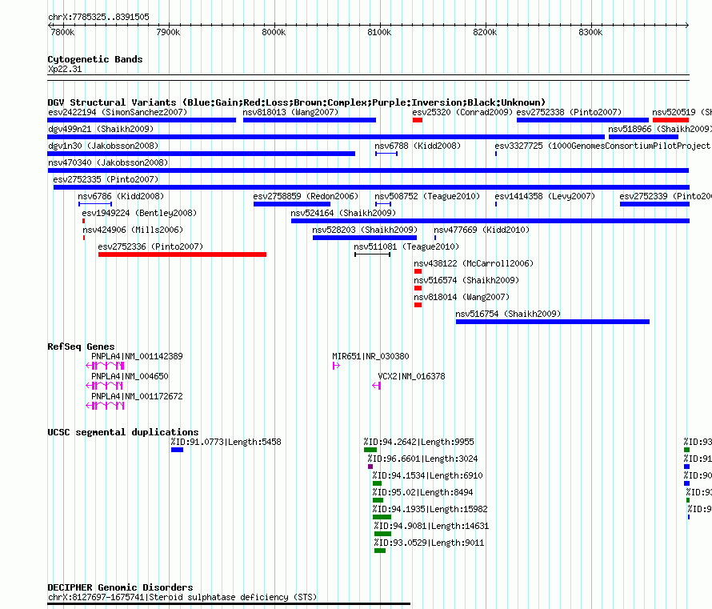Click the UCSC segmental duplications track title
The height and width of the screenshot is (609, 712).
click(x=123, y=432)
